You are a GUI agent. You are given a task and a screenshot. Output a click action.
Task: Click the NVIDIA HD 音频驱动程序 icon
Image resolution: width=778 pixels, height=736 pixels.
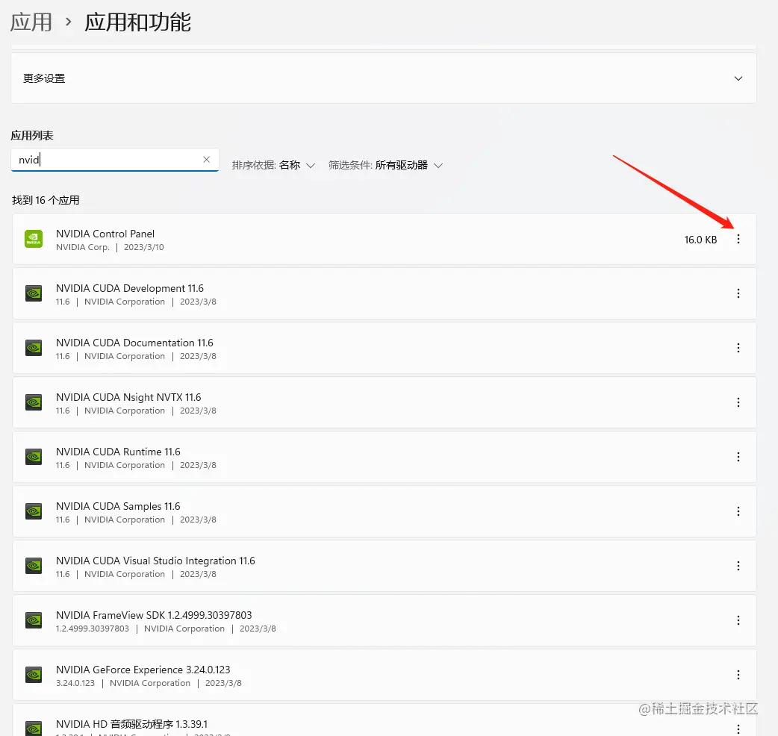point(34,728)
